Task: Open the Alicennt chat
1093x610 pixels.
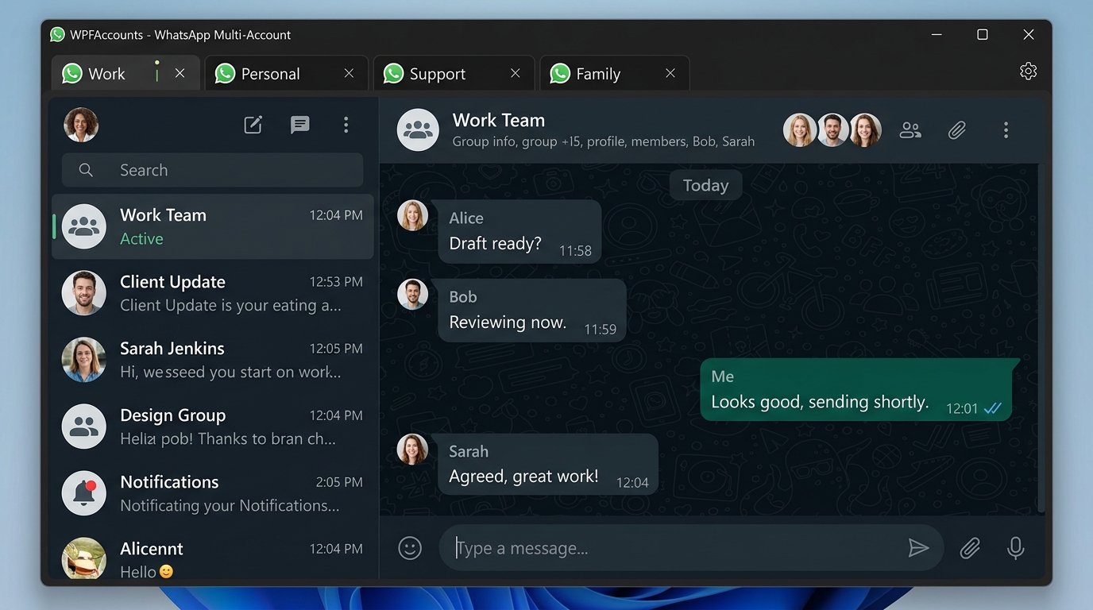Action: point(212,559)
